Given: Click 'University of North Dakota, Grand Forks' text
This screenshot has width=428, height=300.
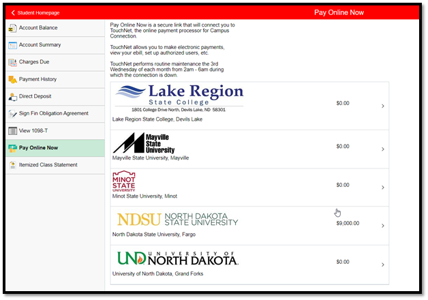Looking at the screenshot, I should coord(157,273).
